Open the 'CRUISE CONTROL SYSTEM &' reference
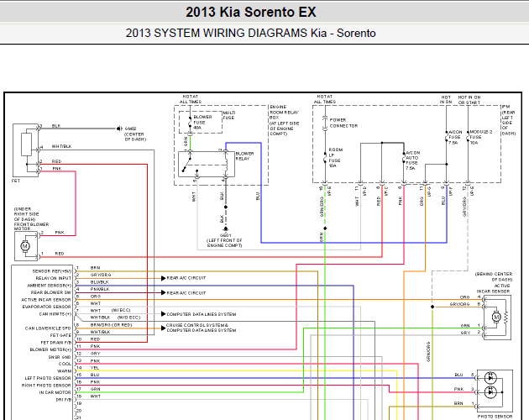 pyautogui.click(x=197, y=325)
